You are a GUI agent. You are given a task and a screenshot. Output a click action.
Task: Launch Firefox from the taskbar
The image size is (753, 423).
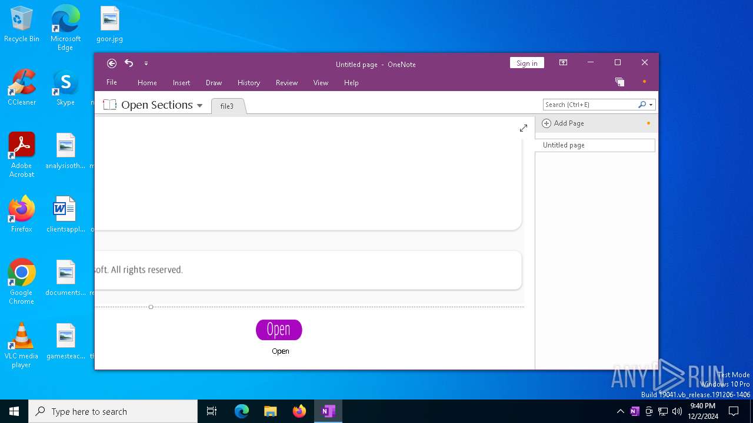(x=299, y=411)
